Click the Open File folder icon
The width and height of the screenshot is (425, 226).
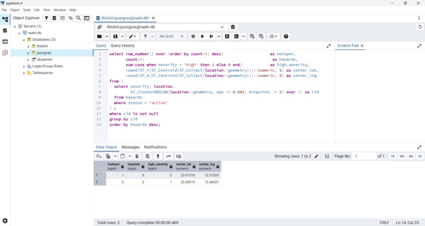[100, 36]
